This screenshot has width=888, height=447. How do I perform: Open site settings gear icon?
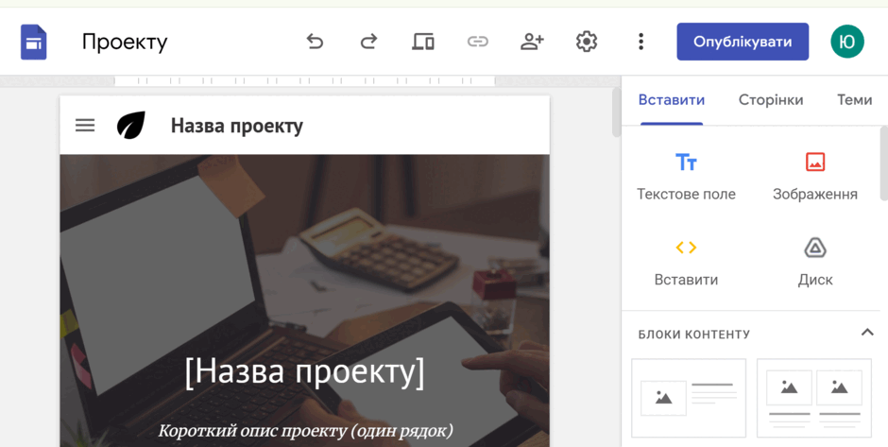587,42
